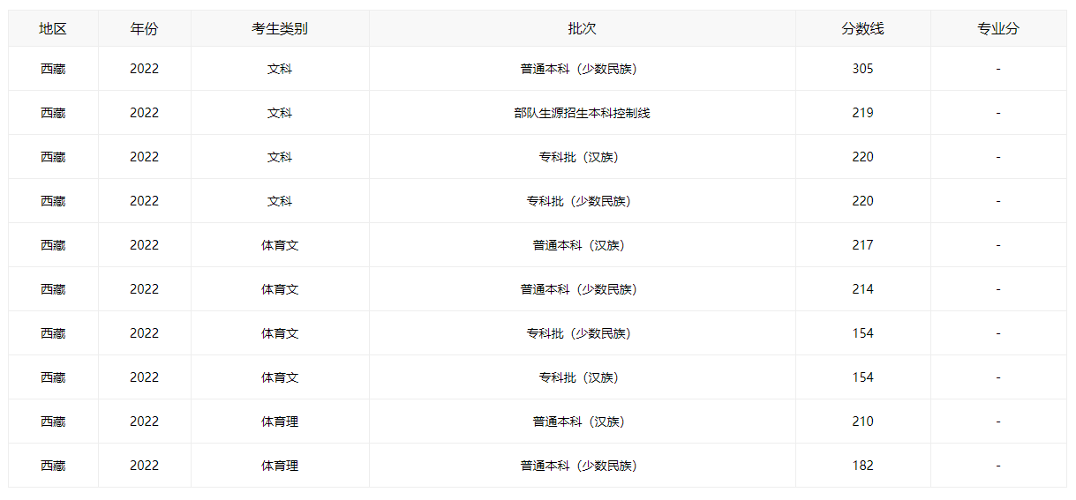
Task: Click the 地区 column header
Action: pyautogui.click(x=53, y=28)
